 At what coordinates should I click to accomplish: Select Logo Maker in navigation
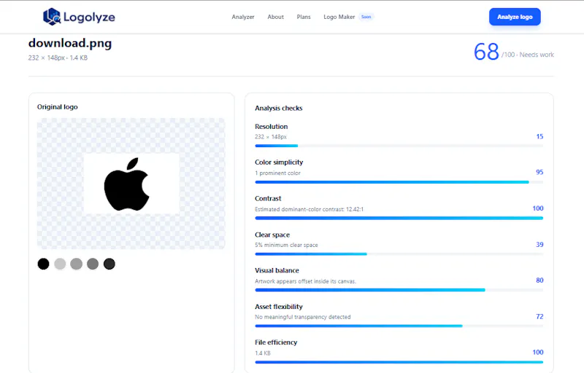[x=339, y=17]
